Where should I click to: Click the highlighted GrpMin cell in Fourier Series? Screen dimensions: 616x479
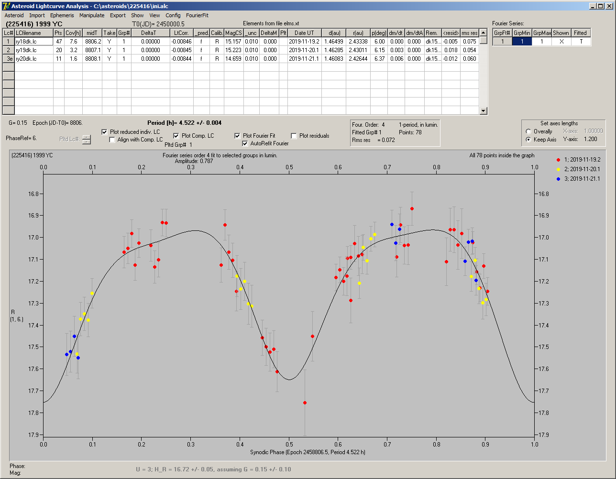pyautogui.click(x=522, y=42)
